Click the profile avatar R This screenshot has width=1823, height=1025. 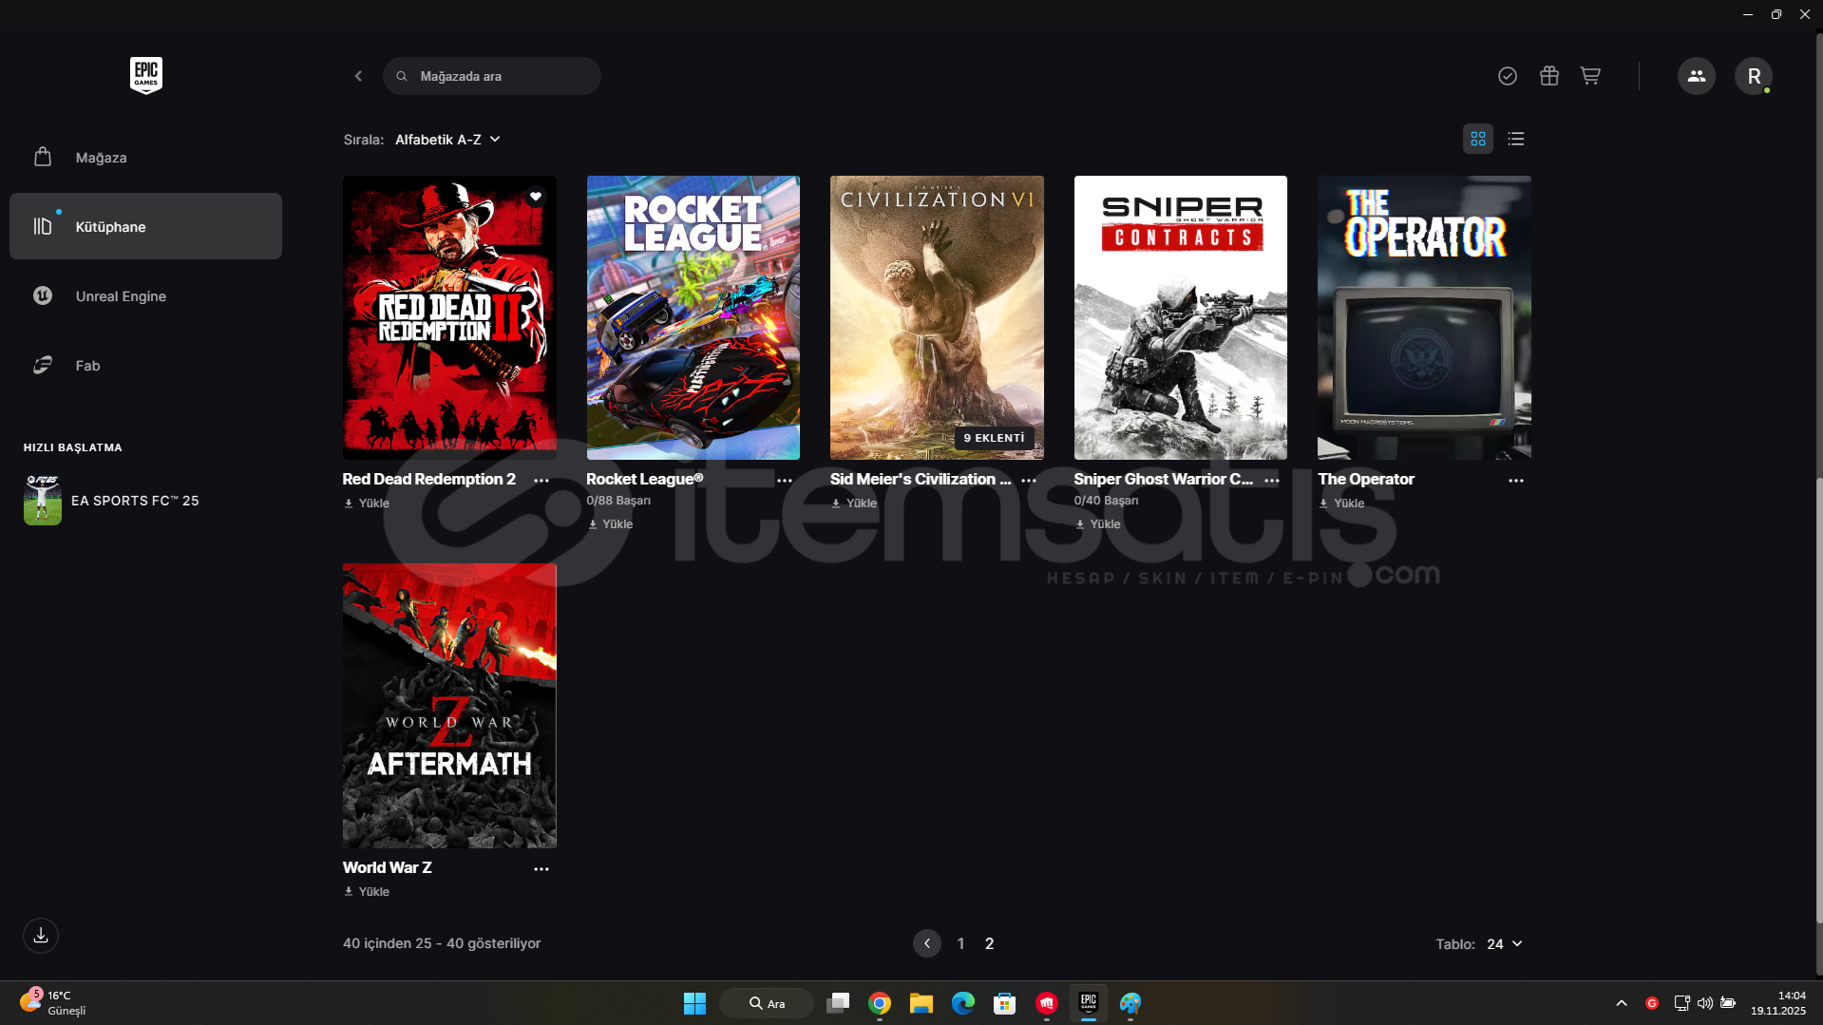tap(1754, 76)
